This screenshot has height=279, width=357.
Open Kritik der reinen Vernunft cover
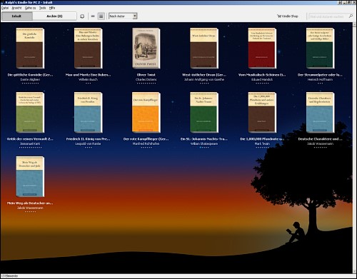point(30,112)
